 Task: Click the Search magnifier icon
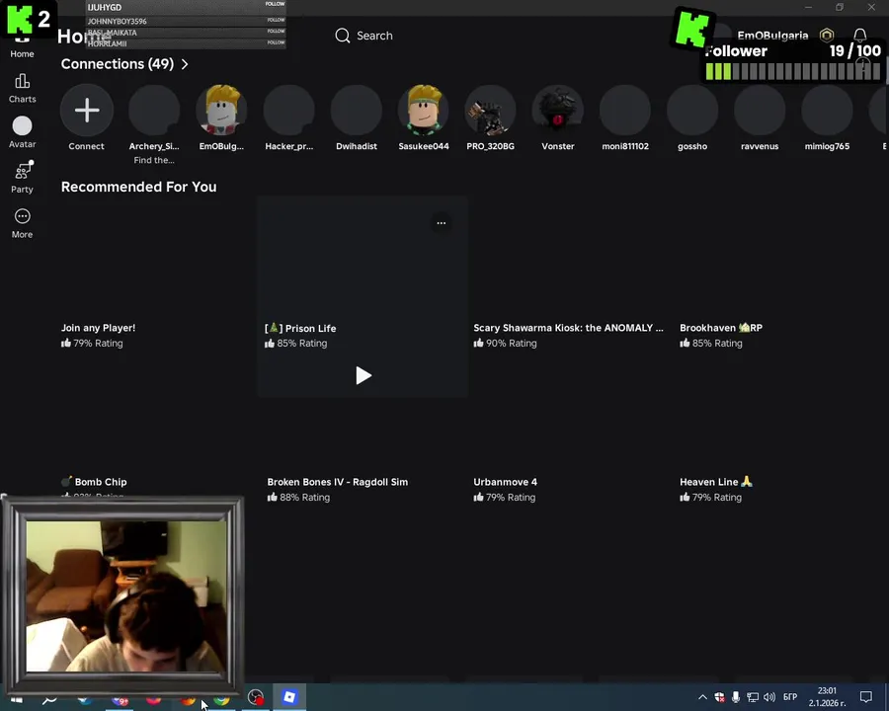[343, 36]
